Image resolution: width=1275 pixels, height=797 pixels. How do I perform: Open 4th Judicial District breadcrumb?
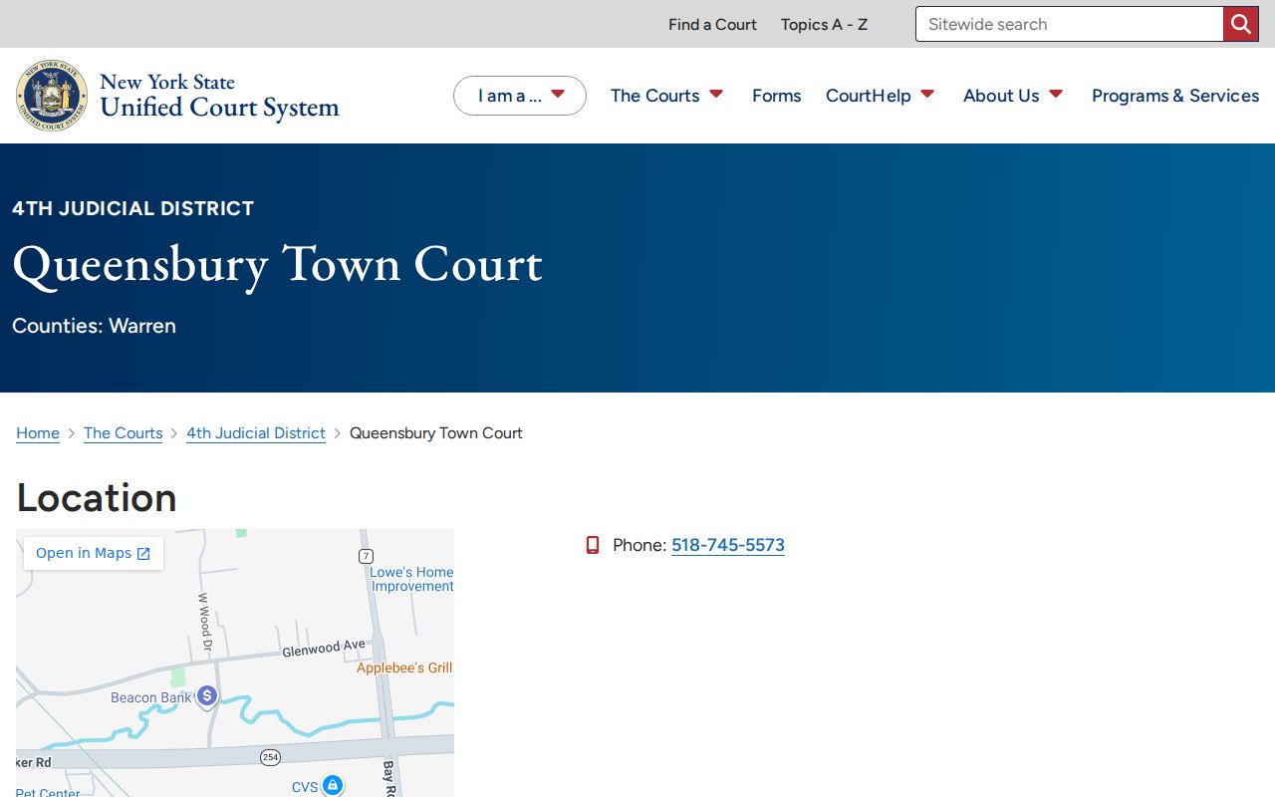pos(256,433)
